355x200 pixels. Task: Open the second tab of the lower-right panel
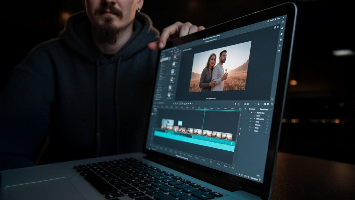pyautogui.click(x=264, y=109)
